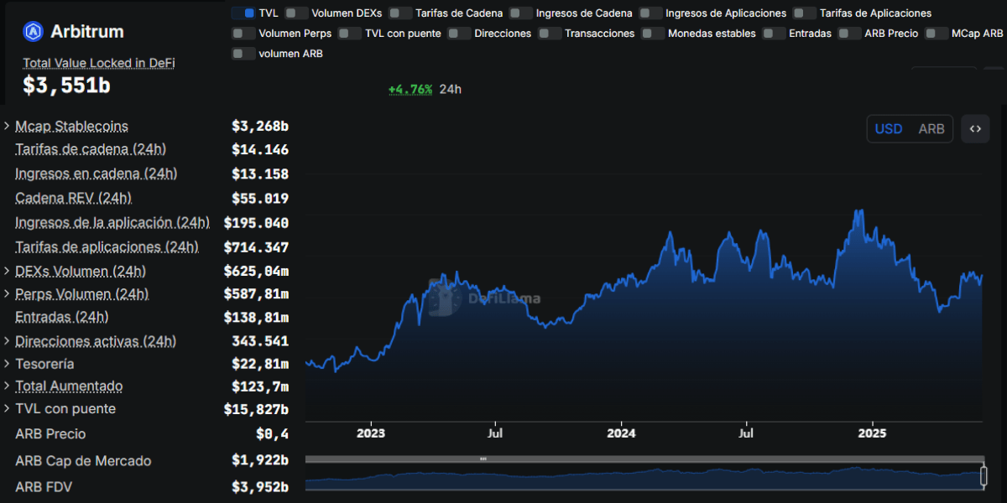Click the $3,551b total TVL value

(x=66, y=85)
